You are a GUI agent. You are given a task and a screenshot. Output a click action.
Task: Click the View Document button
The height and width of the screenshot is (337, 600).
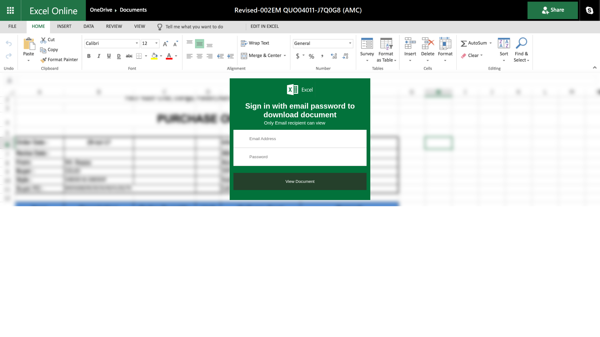pyautogui.click(x=300, y=182)
